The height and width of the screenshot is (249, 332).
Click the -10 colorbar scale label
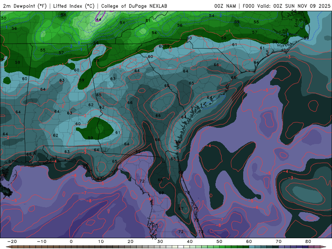coord(42,242)
